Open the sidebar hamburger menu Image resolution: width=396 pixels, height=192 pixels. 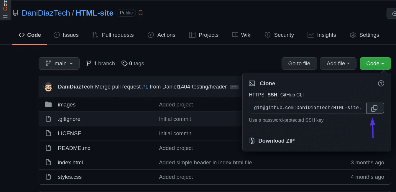tap(5, 16)
